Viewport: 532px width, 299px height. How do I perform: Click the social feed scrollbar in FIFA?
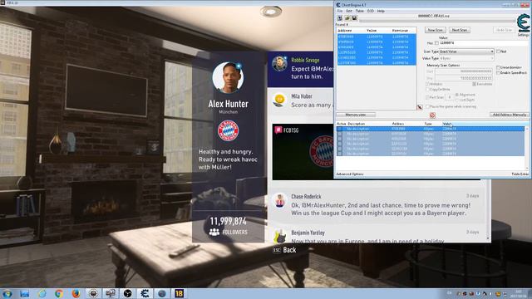pos(488,211)
